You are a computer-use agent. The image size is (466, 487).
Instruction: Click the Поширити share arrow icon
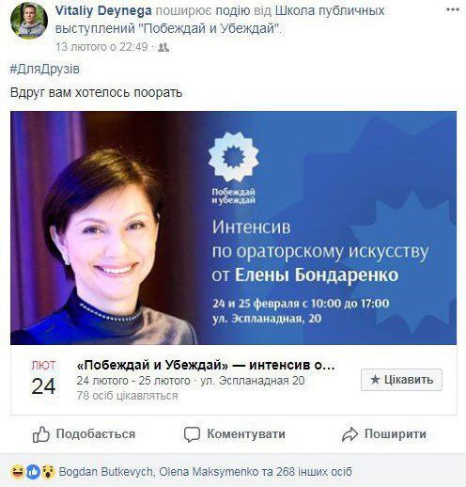pos(349,434)
